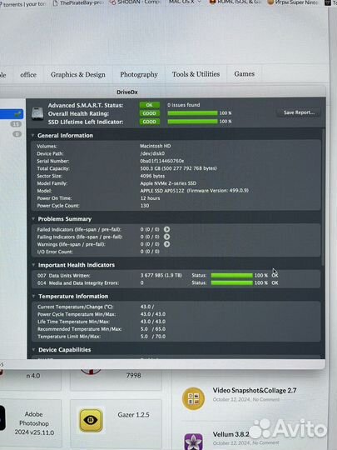This screenshot has width=337, height=450.
Task: Open the MAC OS X bookmark folder
Action: click(185, 2)
